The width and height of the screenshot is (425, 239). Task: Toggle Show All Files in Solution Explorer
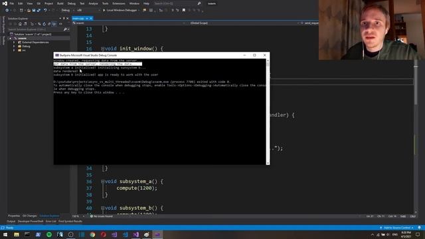pyautogui.click(x=54, y=24)
